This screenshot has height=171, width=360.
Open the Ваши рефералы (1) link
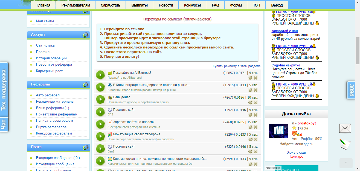pyautogui.click(x=52, y=108)
